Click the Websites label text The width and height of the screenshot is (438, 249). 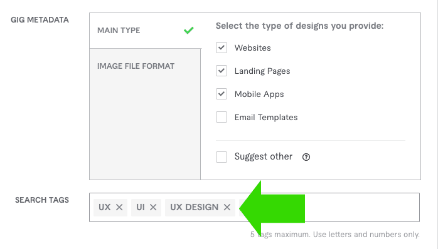(x=252, y=48)
